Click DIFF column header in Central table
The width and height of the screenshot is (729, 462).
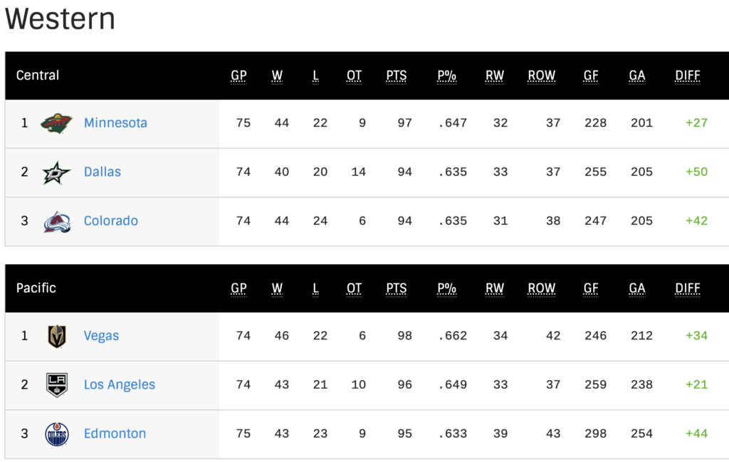pyautogui.click(x=688, y=75)
